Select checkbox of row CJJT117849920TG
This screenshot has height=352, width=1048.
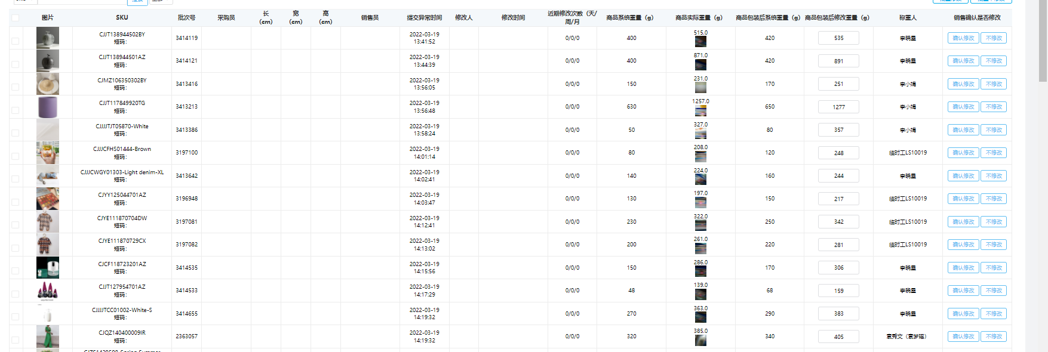point(15,110)
